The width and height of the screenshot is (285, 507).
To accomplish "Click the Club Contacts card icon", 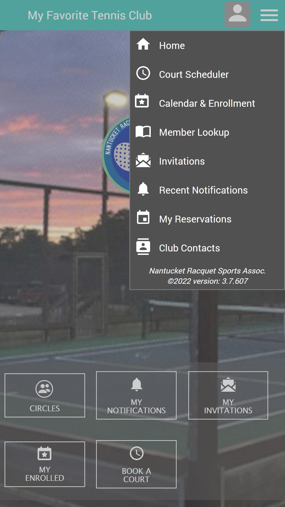I will tap(143, 246).
